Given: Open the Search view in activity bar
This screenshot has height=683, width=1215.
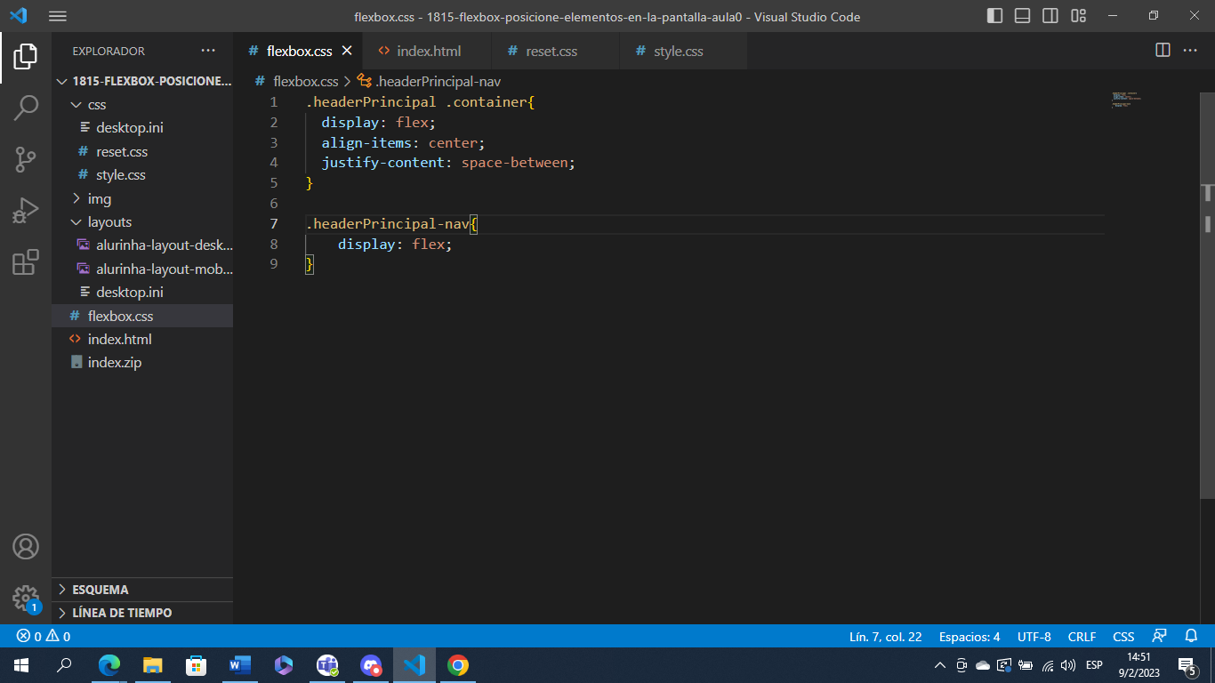Looking at the screenshot, I should pos(26,108).
